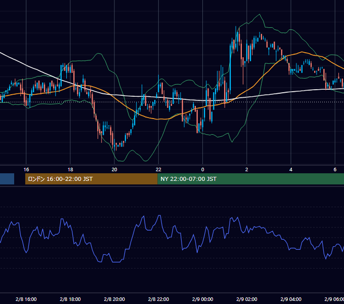
Task: Click the 4 hour label on price chart
Action: [x=291, y=169]
